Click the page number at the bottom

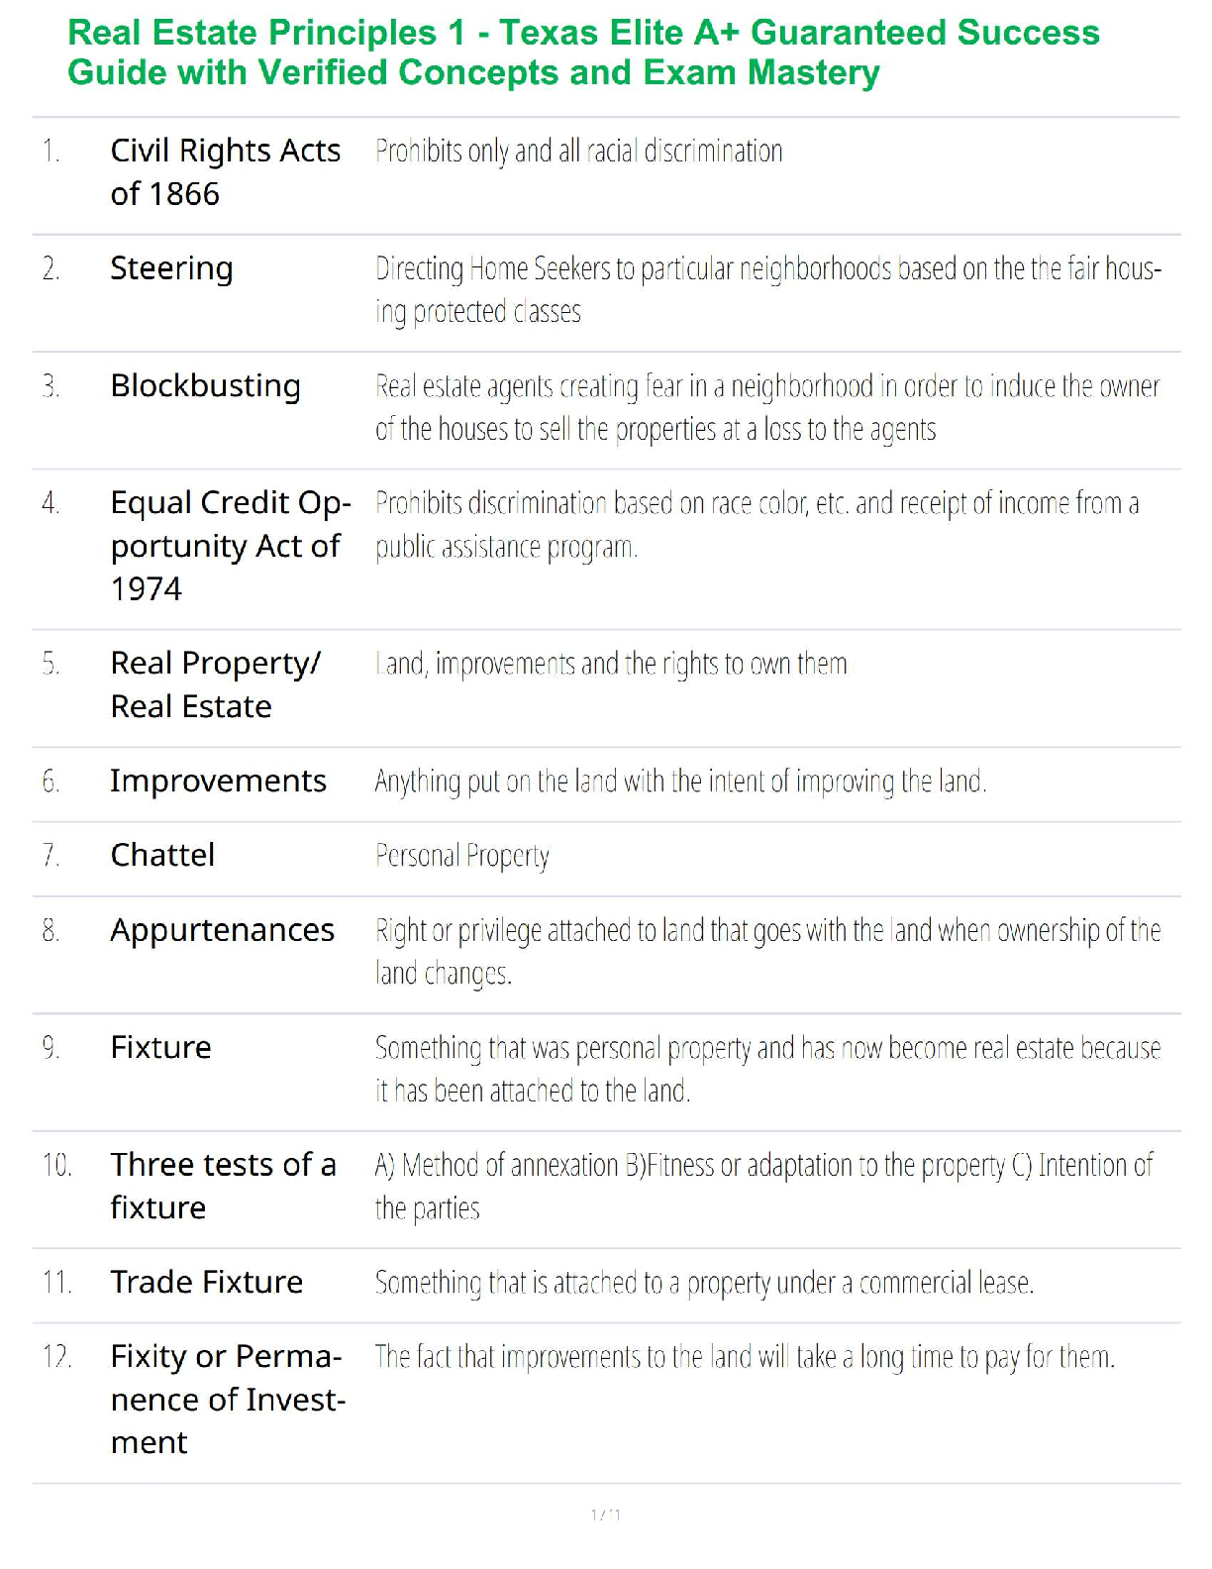(x=605, y=1515)
